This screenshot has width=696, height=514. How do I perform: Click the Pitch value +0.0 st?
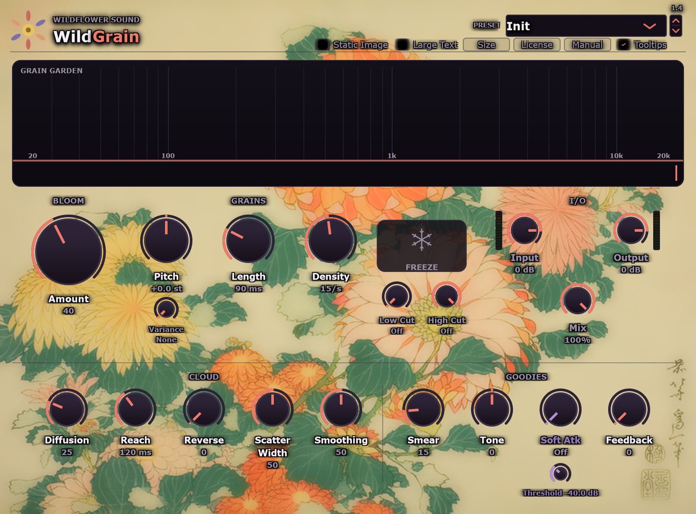coord(166,288)
